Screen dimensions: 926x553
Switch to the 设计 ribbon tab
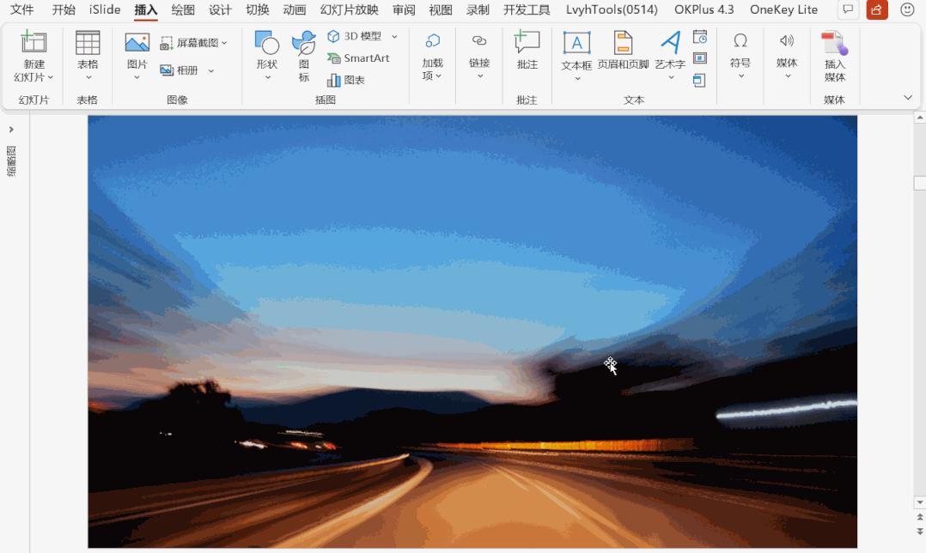218,9
